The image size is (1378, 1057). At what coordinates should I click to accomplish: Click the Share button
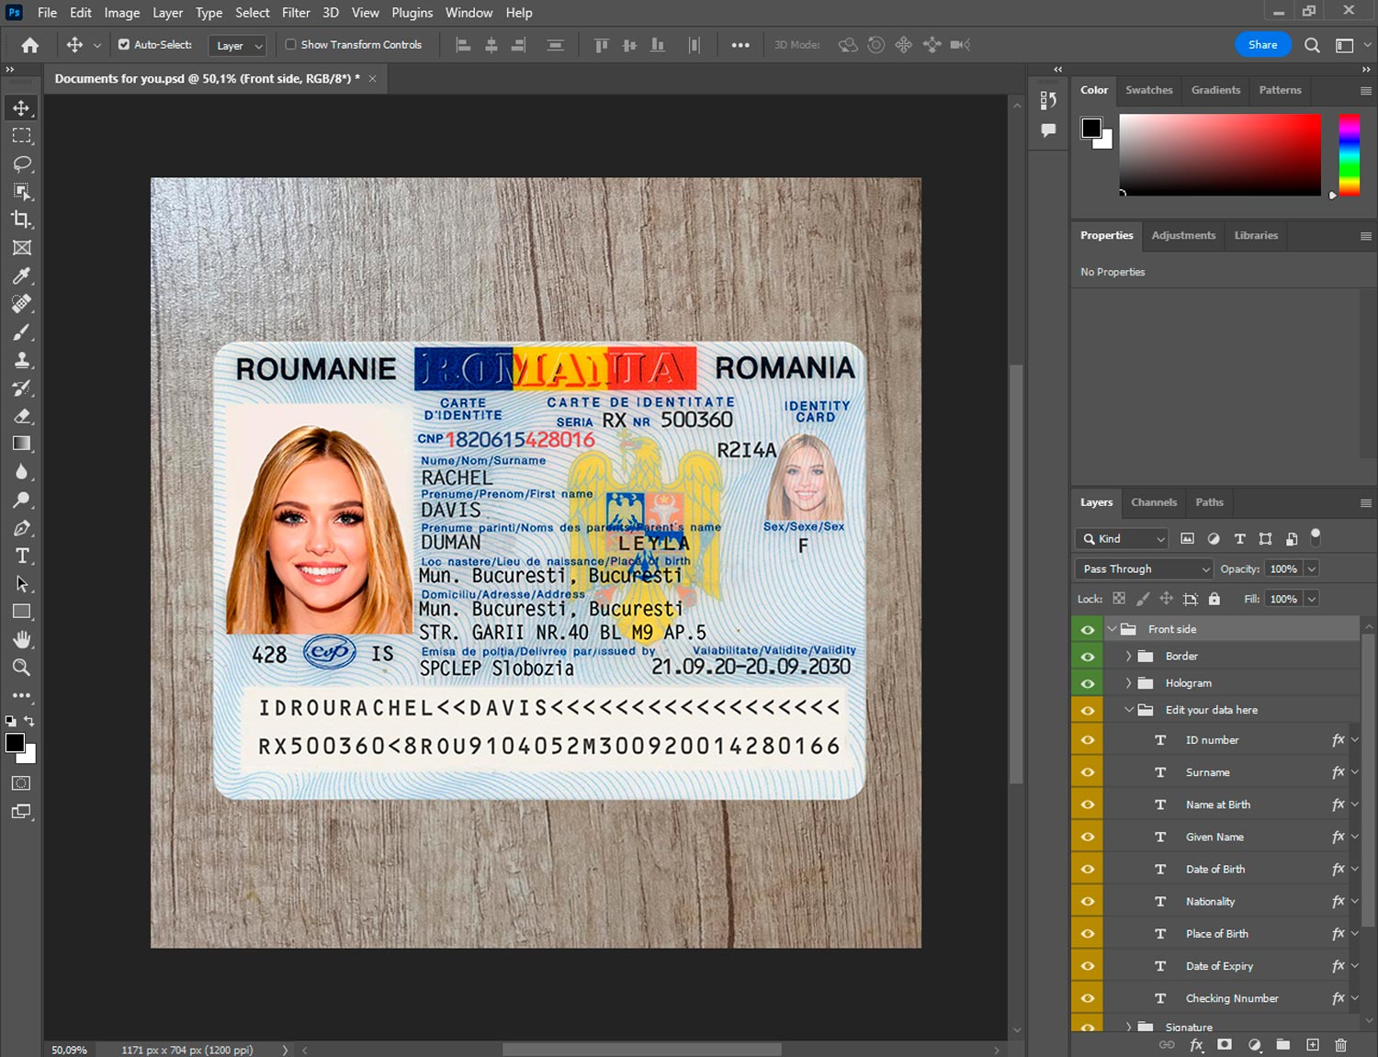1262,45
